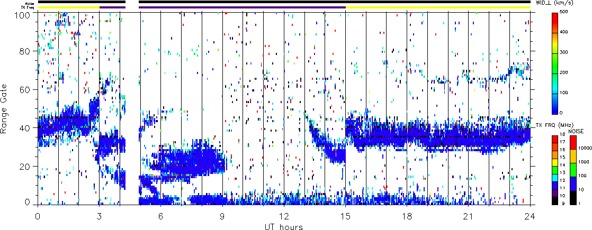Click the red 18 MHz swatch in TX FRQ bar
The height and width of the screenshot is (230, 592).
pyautogui.click(x=556, y=138)
